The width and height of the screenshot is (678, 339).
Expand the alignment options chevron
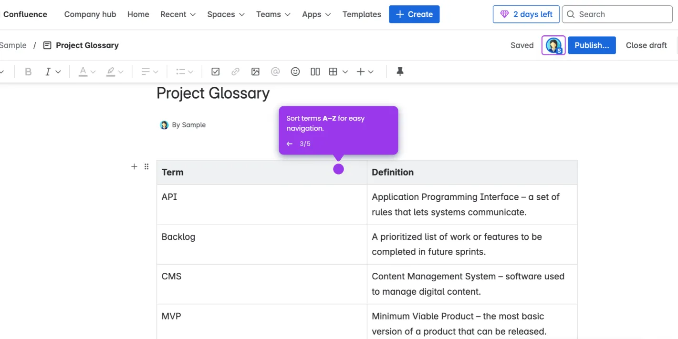pyautogui.click(x=156, y=72)
